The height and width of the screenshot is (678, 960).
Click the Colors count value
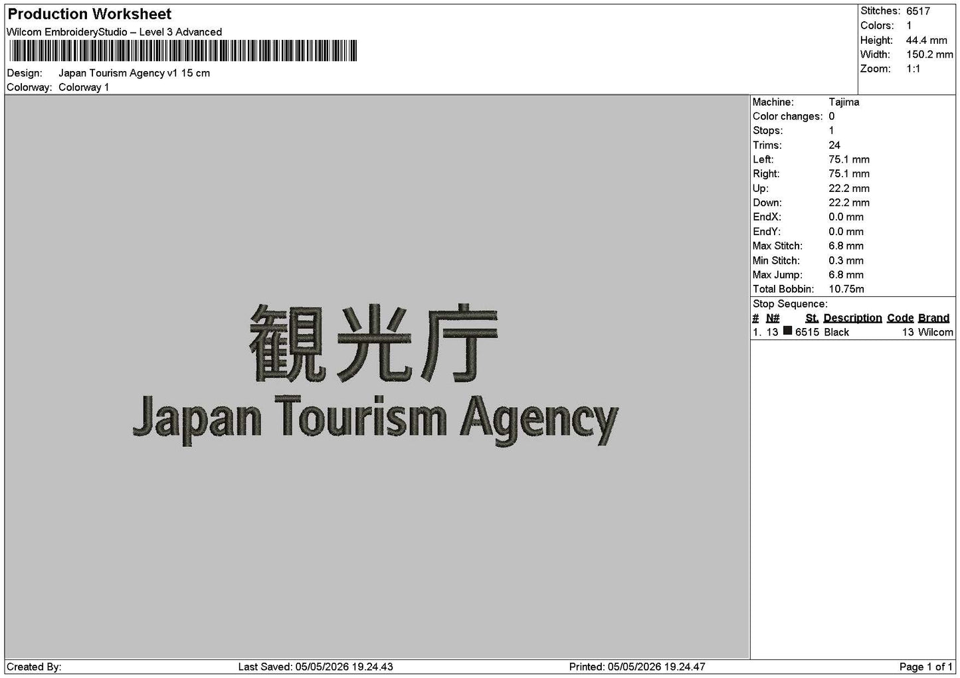(909, 26)
